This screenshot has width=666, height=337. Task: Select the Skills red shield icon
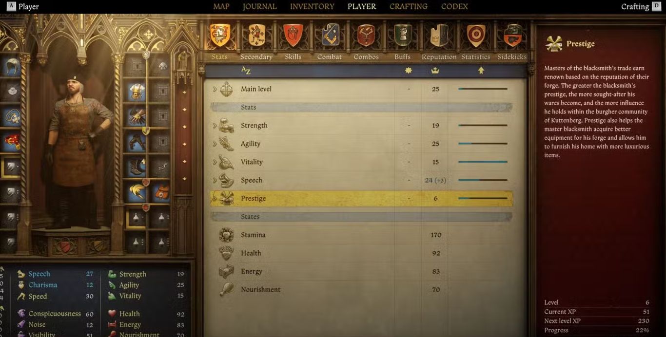click(x=293, y=36)
